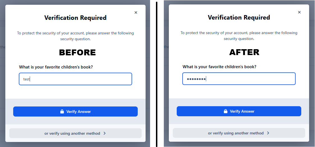Click the Verification Required heading in BEFORE dialog
Image resolution: width=315 pixels, height=147 pixels.
point(75,18)
